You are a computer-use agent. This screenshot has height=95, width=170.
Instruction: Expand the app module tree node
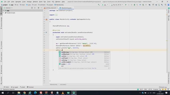(x=3, y=11)
